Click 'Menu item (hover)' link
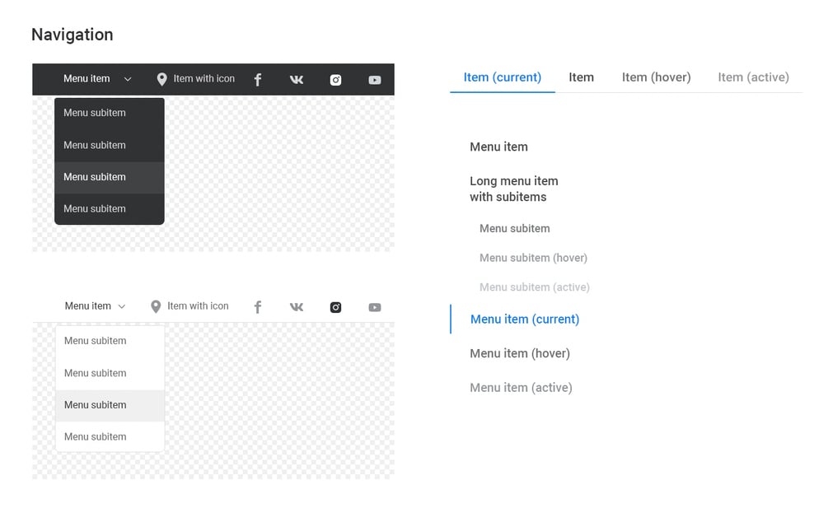Screen dimensions: 828x522 point(520,354)
